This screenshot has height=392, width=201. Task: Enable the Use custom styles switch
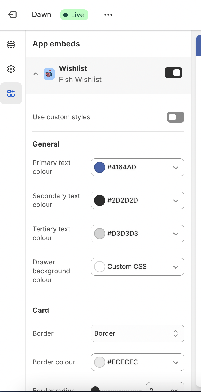pos(175,117)
